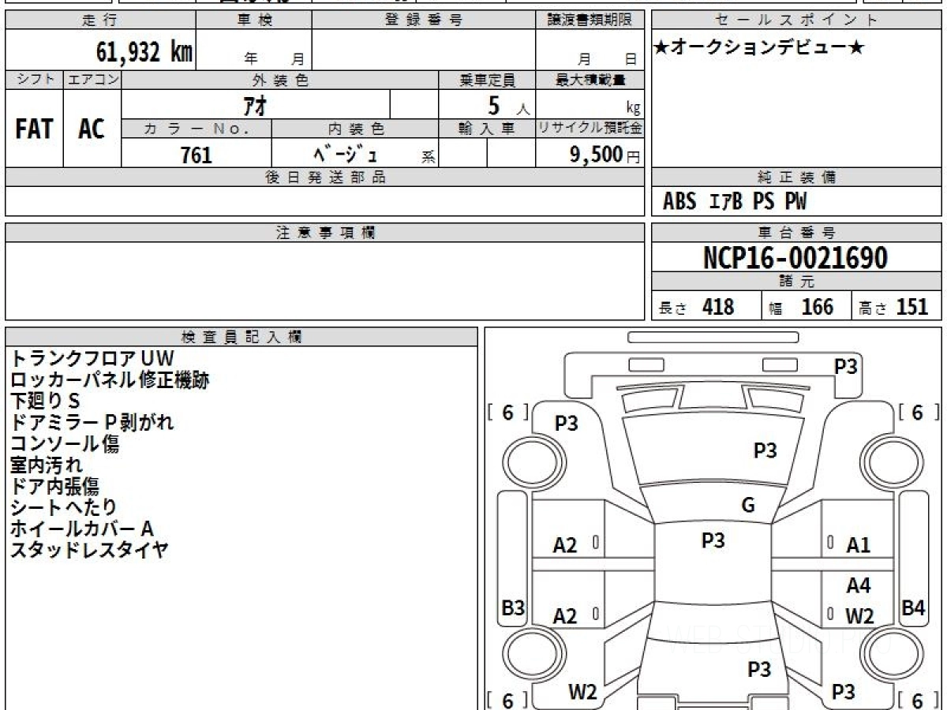The width and height of the screenshot is (947, 710).
Task: Select the シフト header cell
Action: (x=34, y=80)
